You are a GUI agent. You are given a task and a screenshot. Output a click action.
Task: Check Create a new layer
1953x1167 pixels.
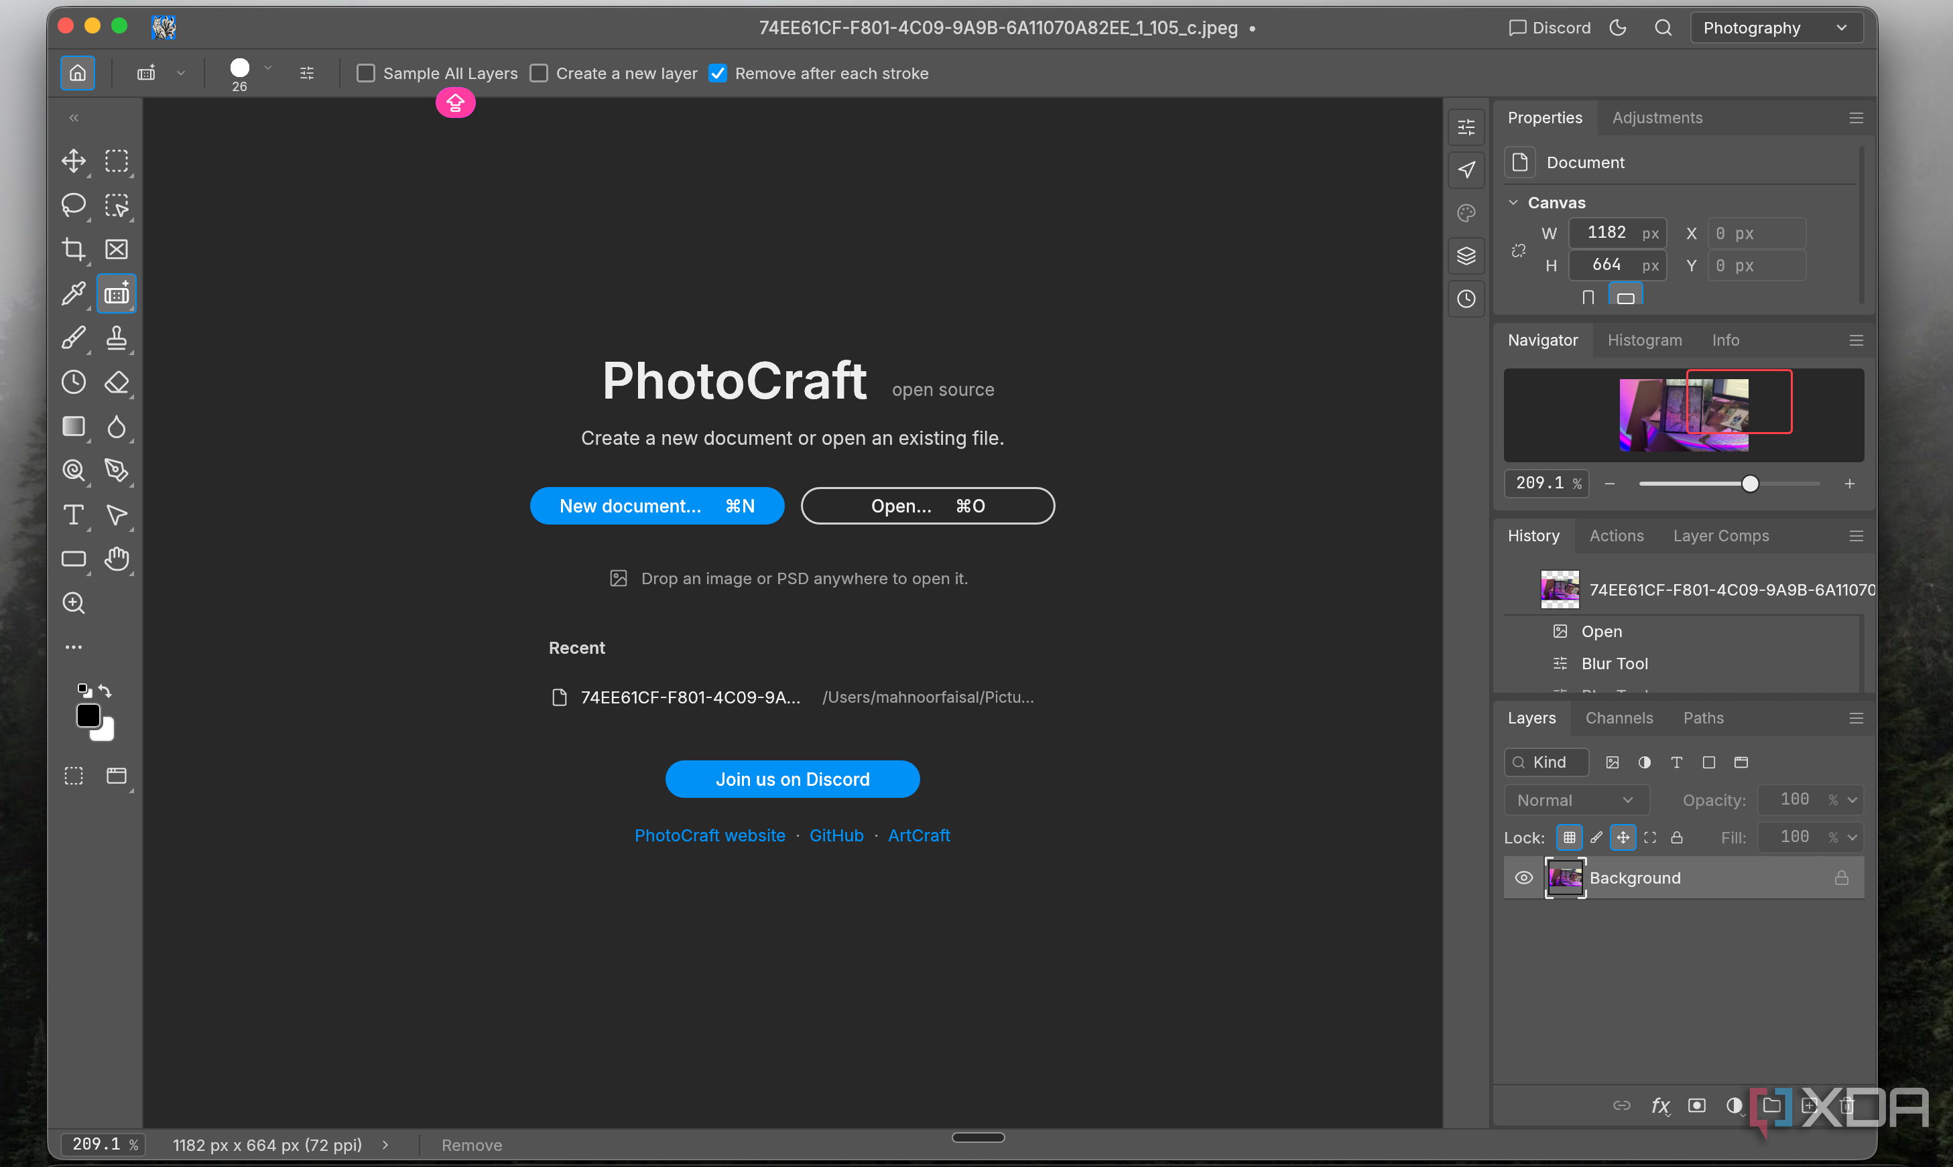(539, 73)
